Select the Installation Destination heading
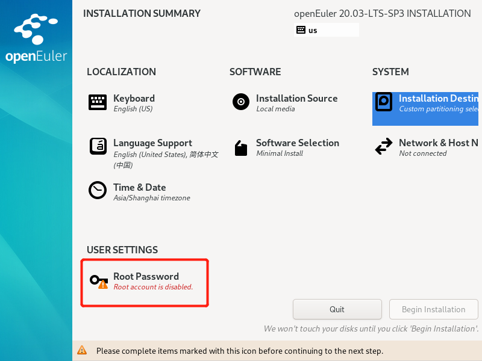The height and width of the screenshot is (361, 482). pyautogui.click(x=439, y=98)
